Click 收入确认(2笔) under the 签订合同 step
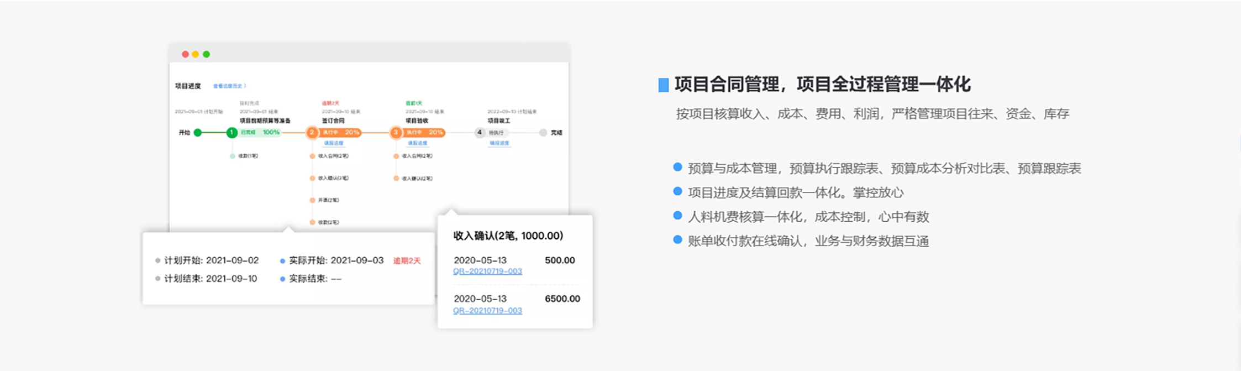 (333, 178)
